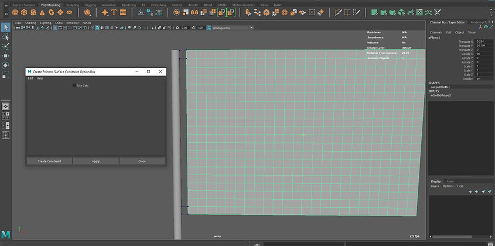
Task: Expand the right panel tabs arrow
Action: pos(492,22)
